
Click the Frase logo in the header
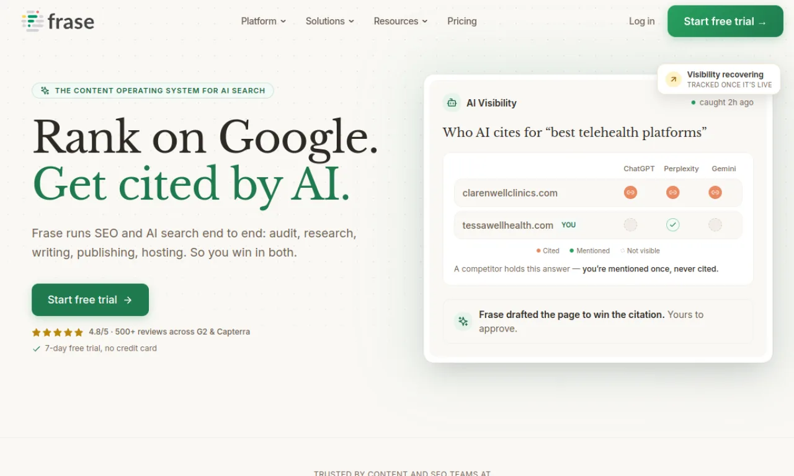(x=58, y=21)
